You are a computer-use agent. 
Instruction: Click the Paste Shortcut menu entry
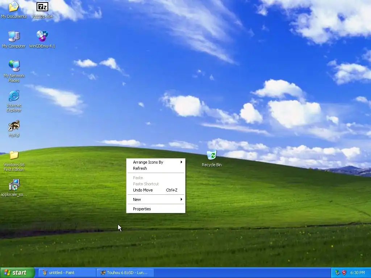156,184
